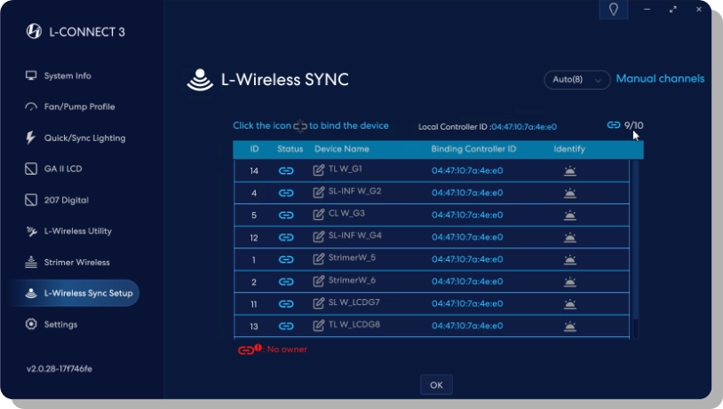Click binding controller ID in TL W_G1 row
This screenshot has height=409, width=723.
467,171
